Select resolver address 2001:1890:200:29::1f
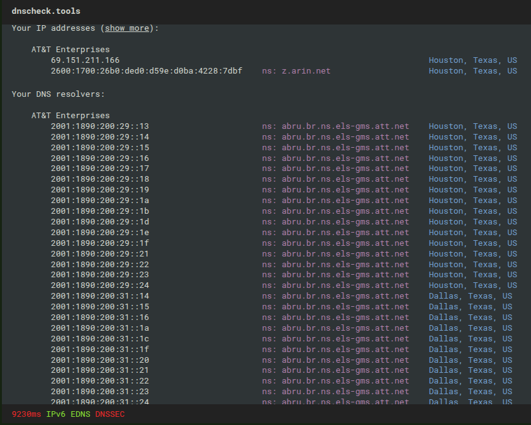This screenshot has height=425, width=531. [x=100, y=243]
